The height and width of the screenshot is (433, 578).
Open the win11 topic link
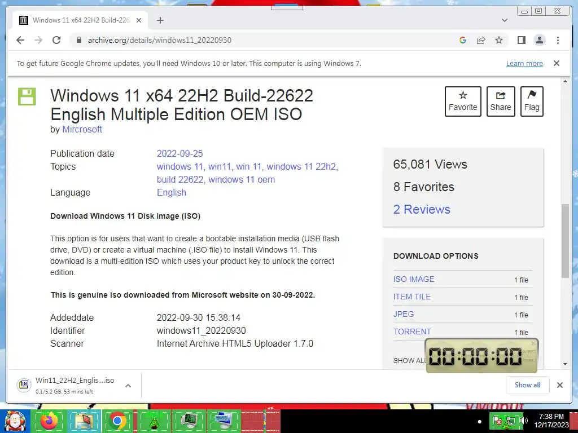click(x=220, y=166)
